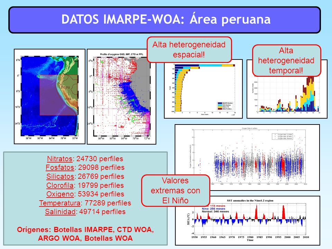
Task: Select the oxygen profiles map image
Action: pos(121,96)
